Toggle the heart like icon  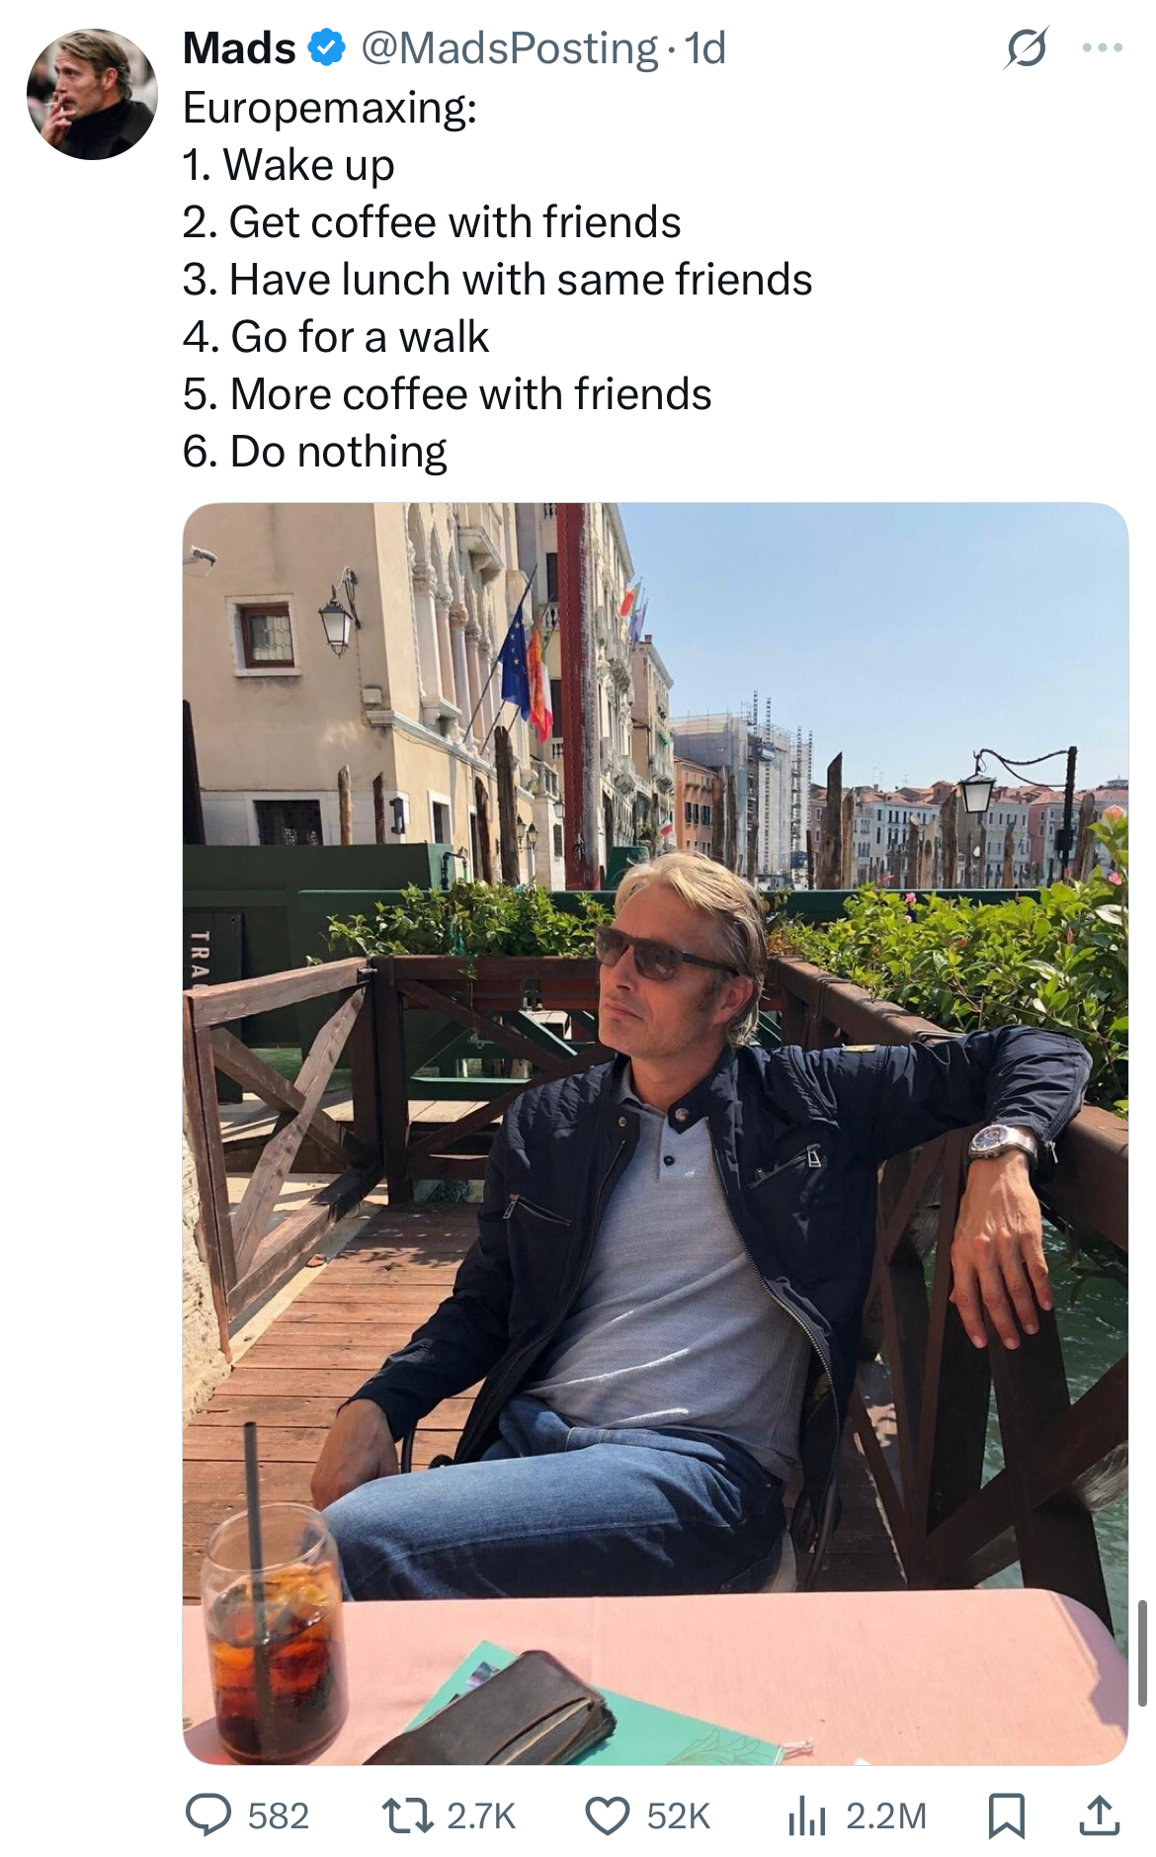coord(608,1816)
